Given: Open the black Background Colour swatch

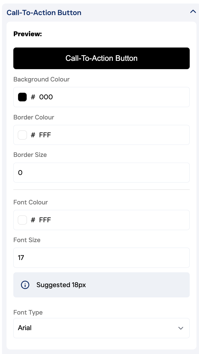Looking at the screenshot, I should tap(22, 97).
